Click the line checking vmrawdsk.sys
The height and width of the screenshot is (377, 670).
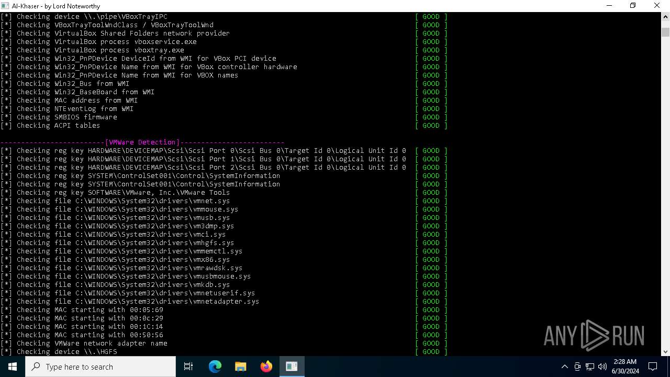pos(121,268)
